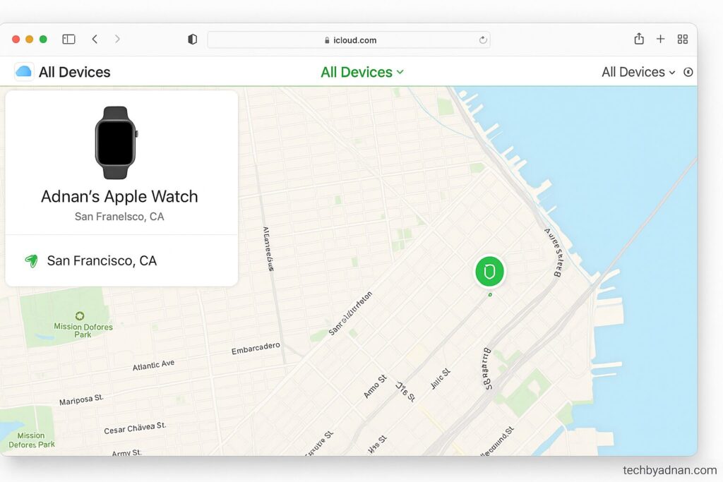Click the Apple Watch device image
The image size is (723, 482).
[x=116, y=143]
